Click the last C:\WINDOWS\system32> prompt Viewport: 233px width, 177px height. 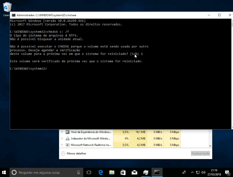pos(28,69)
